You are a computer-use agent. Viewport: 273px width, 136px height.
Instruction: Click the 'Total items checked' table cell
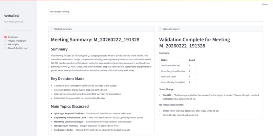click(173, 66)
